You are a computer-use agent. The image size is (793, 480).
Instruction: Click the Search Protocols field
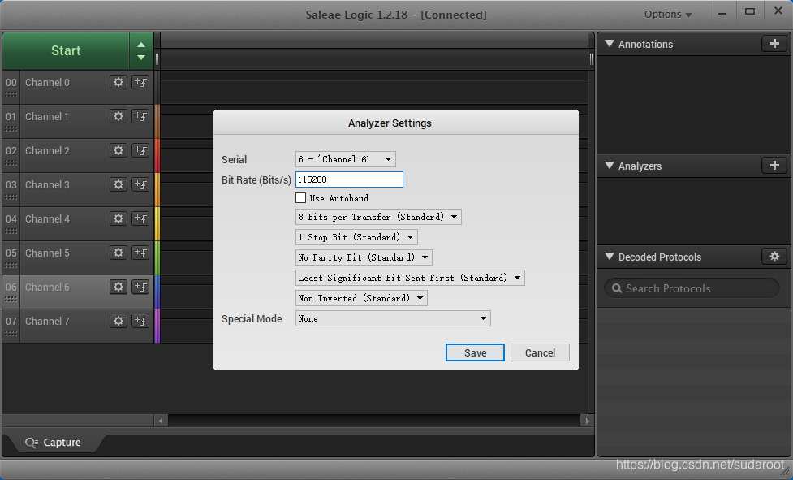(x=692, y=288)
